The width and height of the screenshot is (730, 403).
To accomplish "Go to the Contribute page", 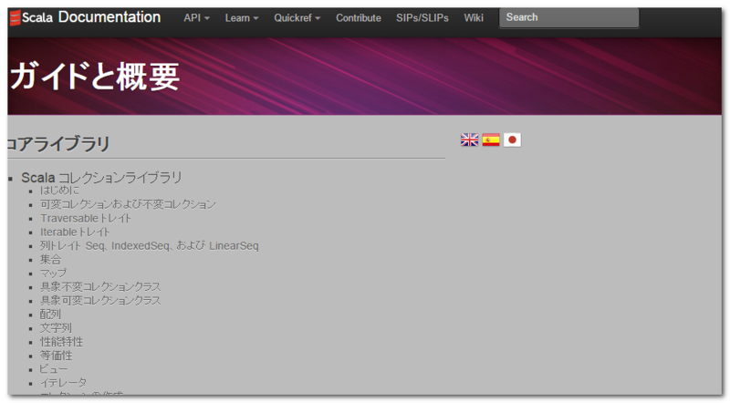I will pyautogui.click(x=359, y=17).
